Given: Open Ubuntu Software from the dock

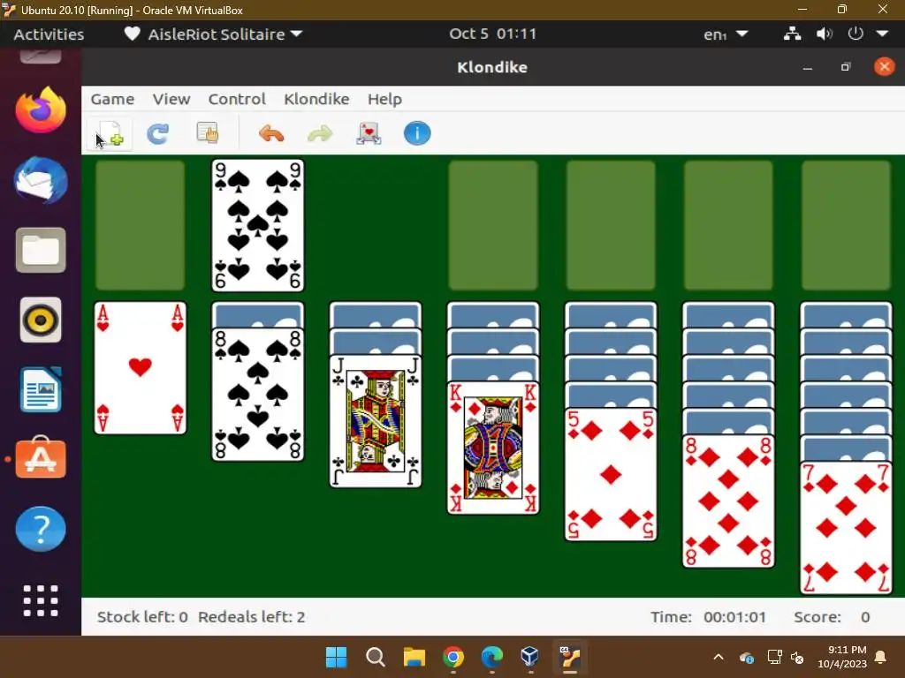Looking at the screenshot, I should [x=41, y=458].
